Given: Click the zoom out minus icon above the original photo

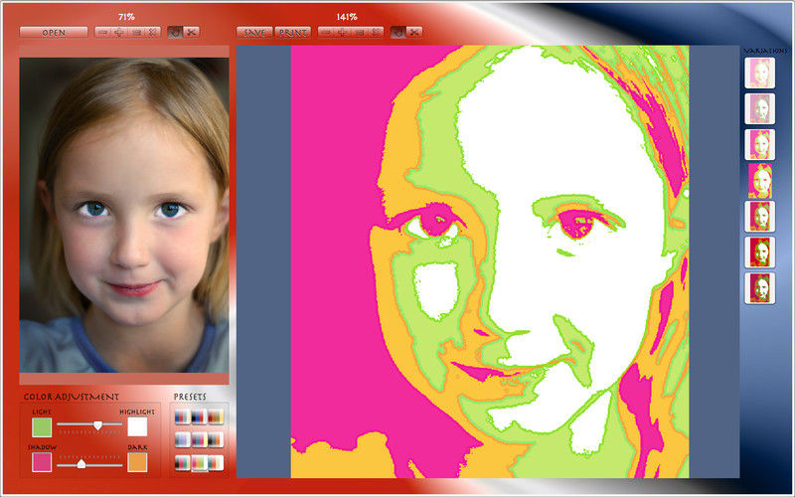Looking at the screenshot, I should [x=103, y=32].
